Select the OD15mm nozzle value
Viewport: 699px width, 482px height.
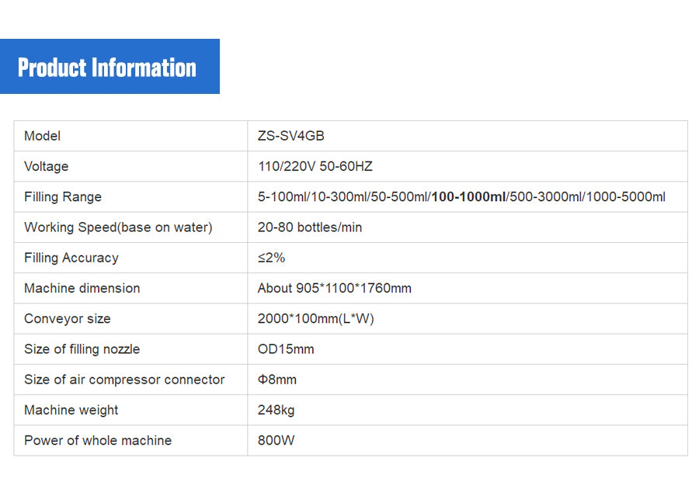pos(286,348)
